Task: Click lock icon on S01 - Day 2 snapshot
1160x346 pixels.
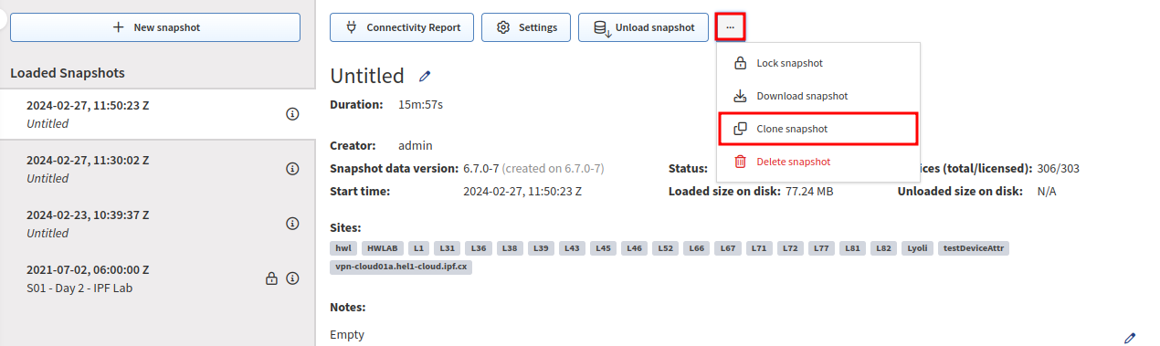Action: click(x=271, y=278)
